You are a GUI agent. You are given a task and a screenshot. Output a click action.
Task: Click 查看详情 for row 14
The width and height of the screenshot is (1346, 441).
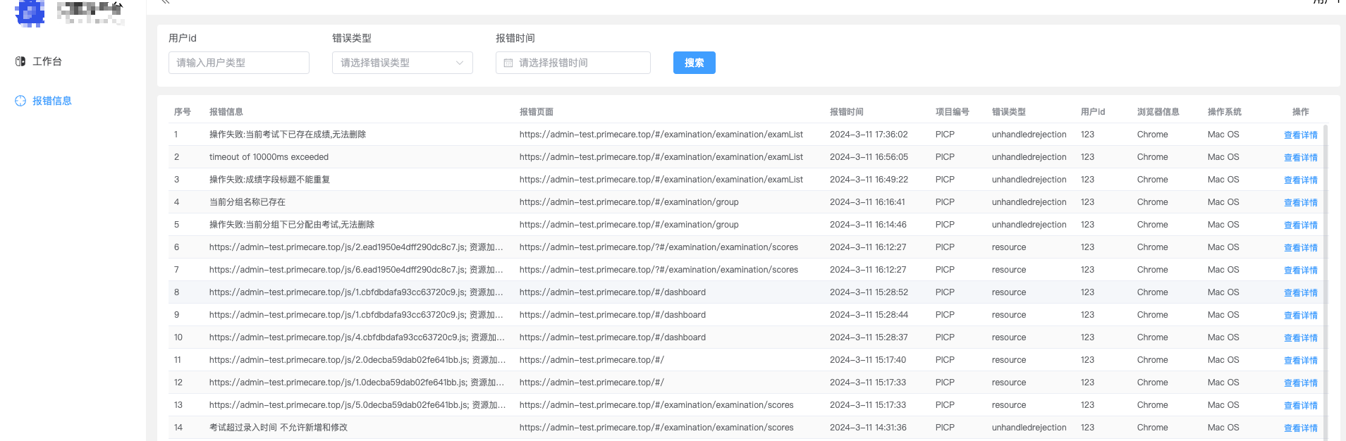pyautogui.click(x=1300, y=428)
